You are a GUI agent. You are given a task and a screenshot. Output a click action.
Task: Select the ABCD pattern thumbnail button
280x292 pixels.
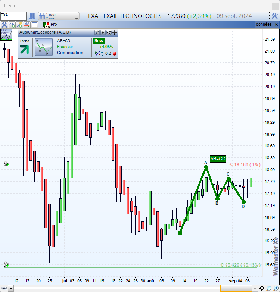pyautogui.click(x=44, y=47)
